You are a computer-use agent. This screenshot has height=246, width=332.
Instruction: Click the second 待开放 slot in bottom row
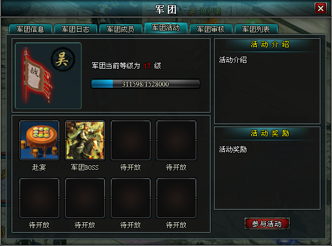(x=85, y=198)
